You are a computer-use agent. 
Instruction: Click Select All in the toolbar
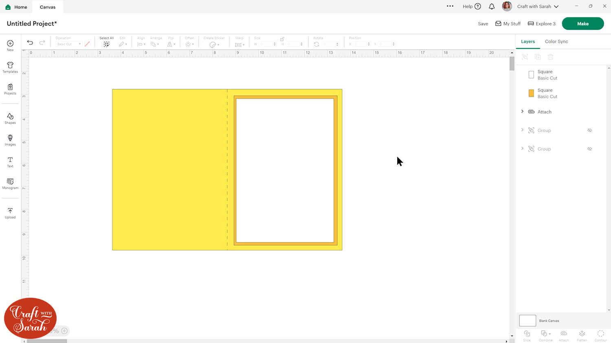tap(106, 42)
